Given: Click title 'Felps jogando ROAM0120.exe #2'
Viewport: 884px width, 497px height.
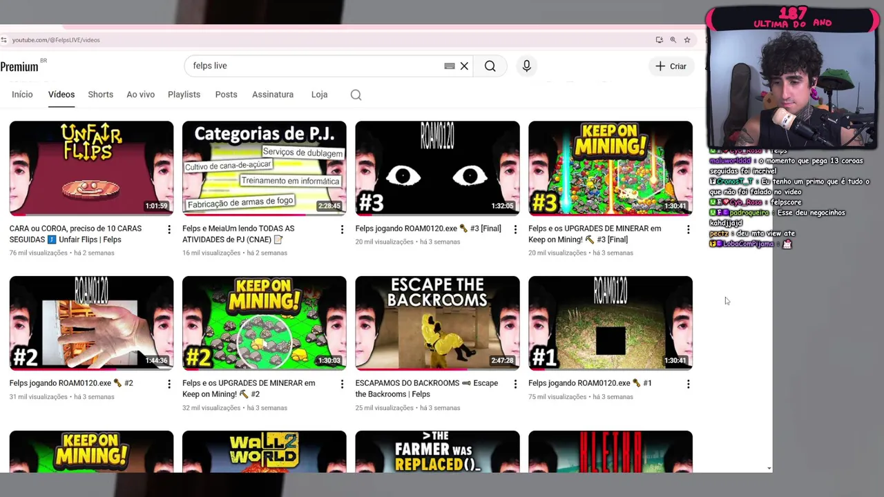Looking at the screenshot, I should (x=71, y=383).
